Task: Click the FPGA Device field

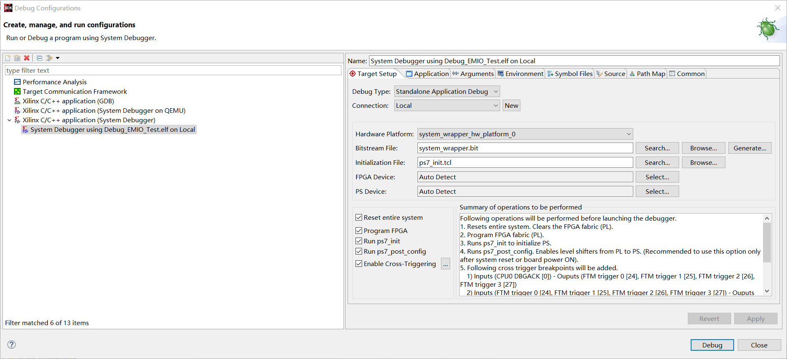Action: point(525,177)
